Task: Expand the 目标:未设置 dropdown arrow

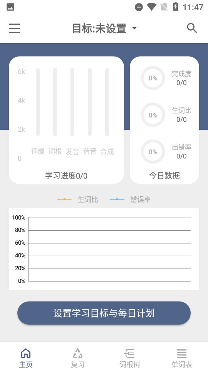Action: [x=134, y=28]
